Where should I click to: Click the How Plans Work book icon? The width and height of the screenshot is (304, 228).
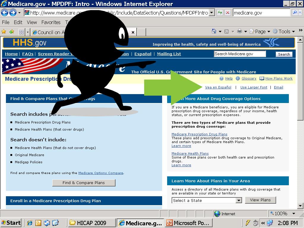click(x=262, y=78)
